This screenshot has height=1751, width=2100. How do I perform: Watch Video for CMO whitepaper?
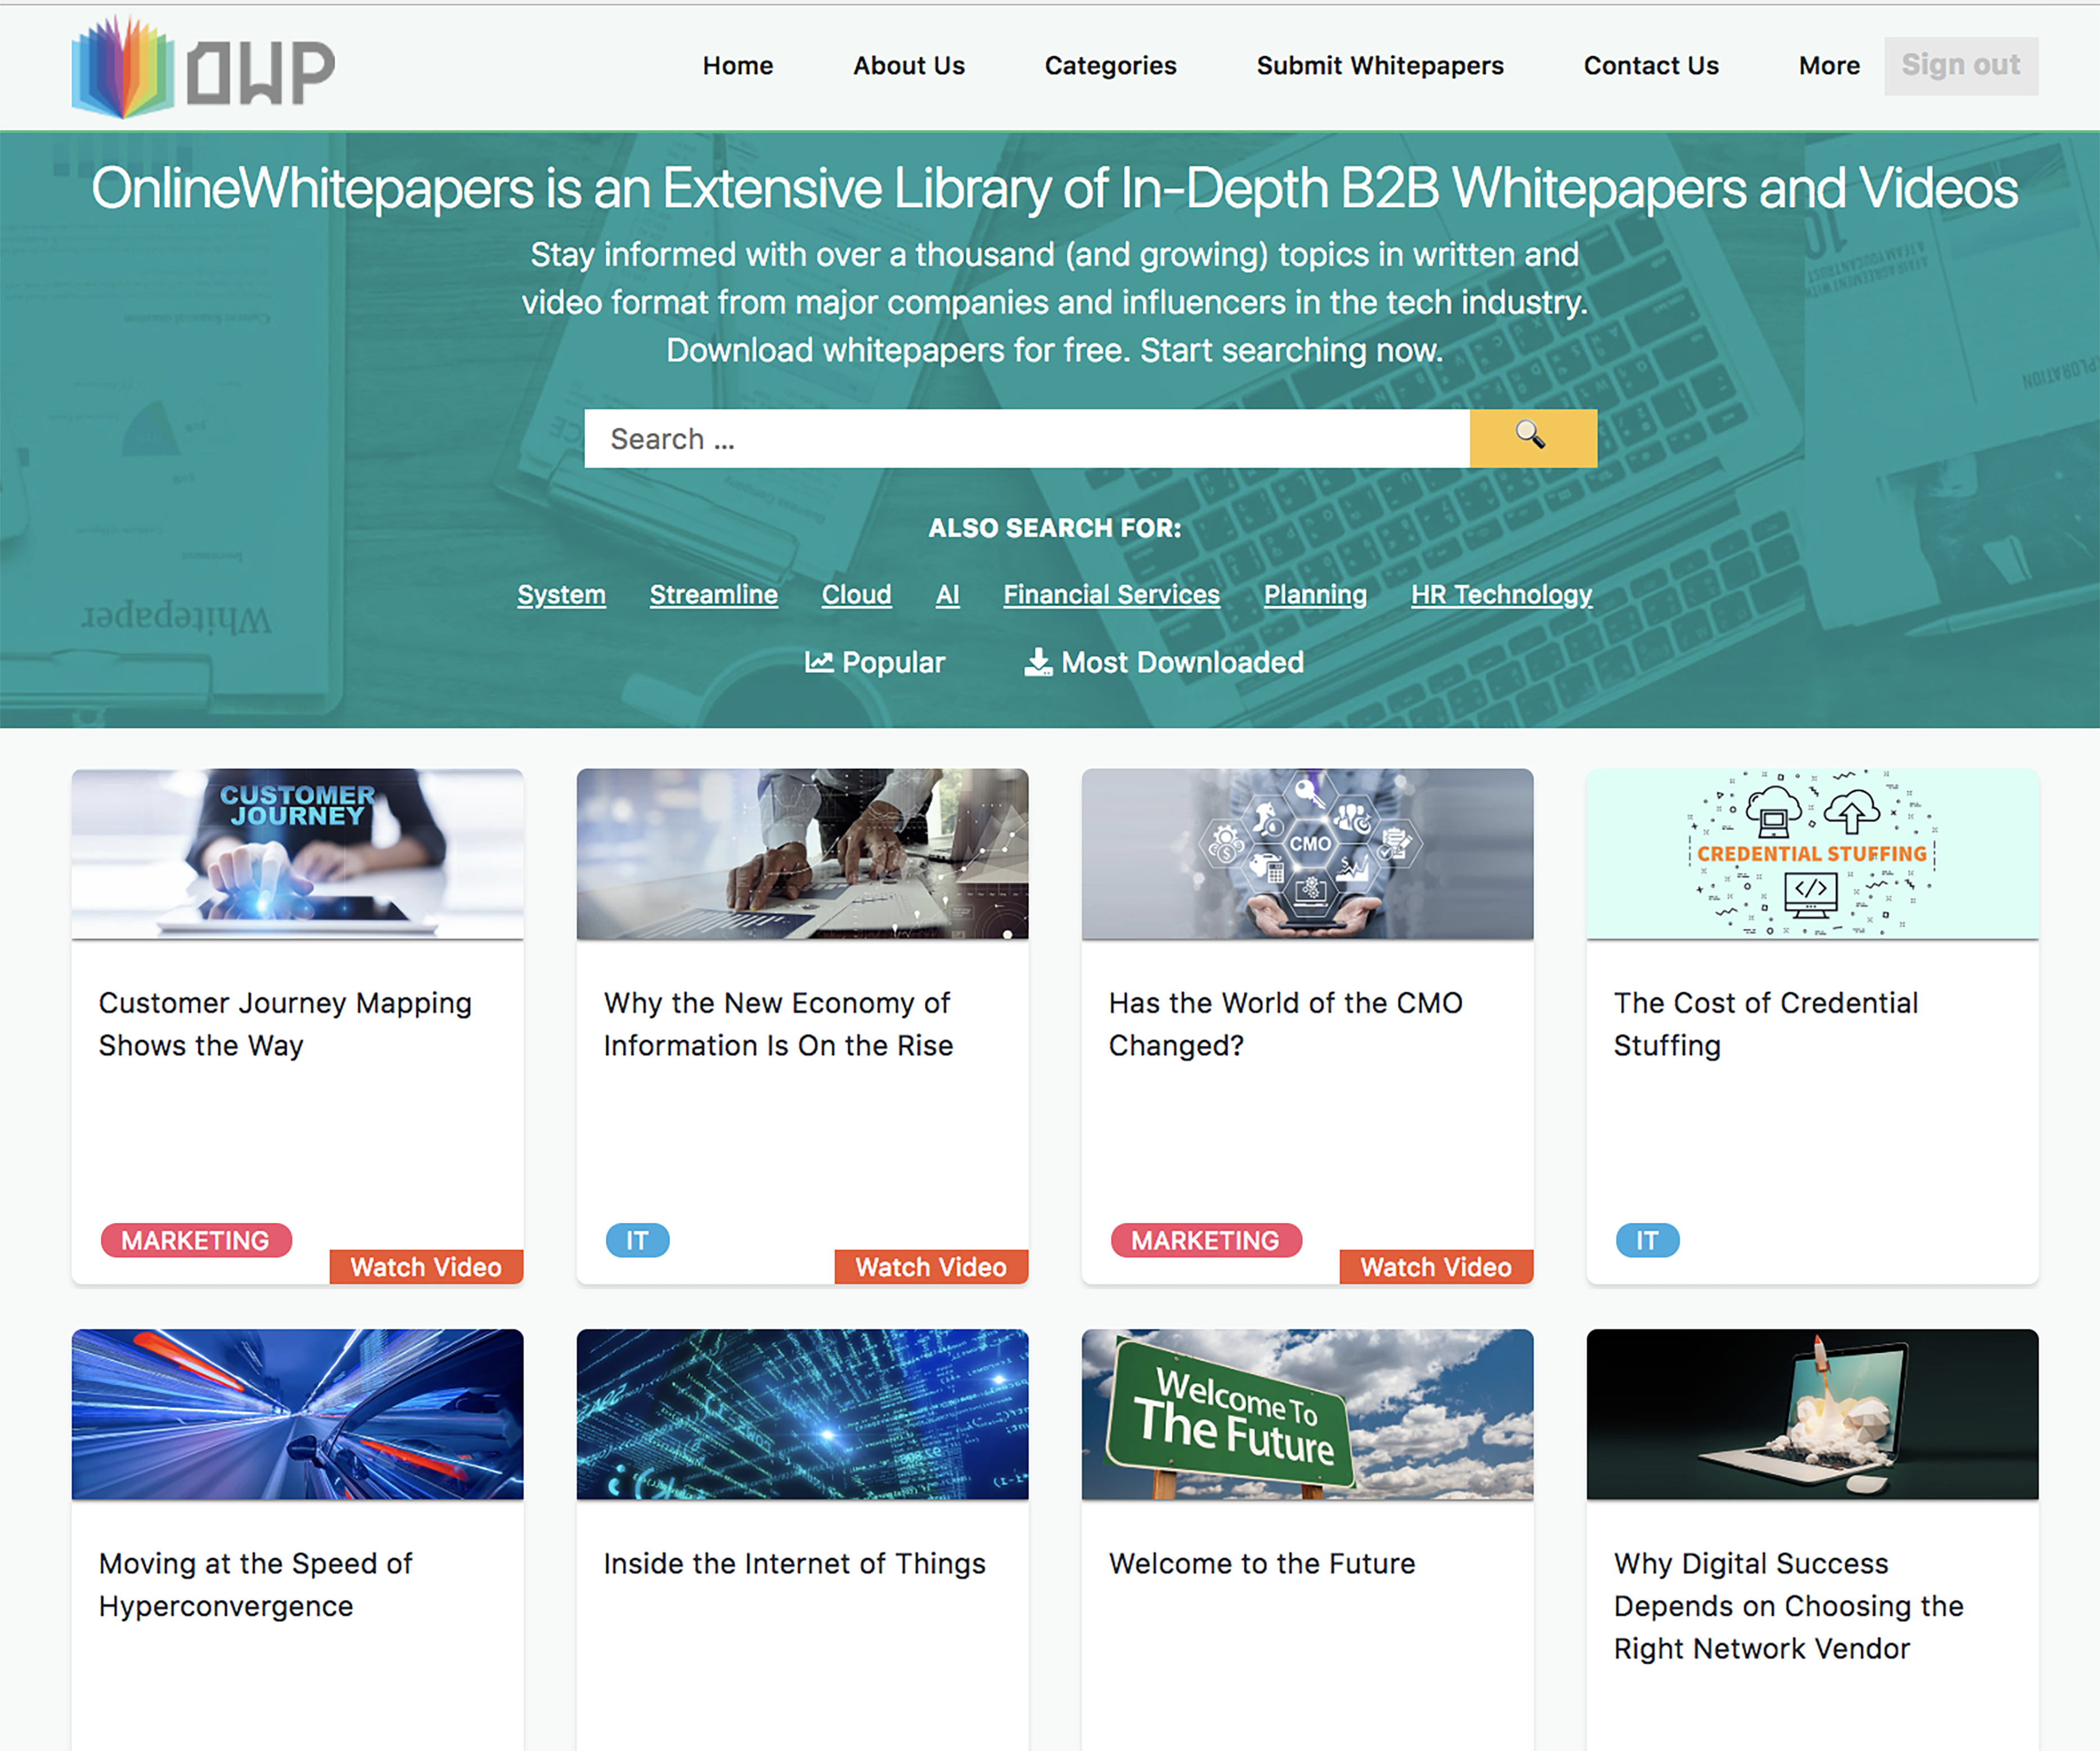pos(1435,1267)
